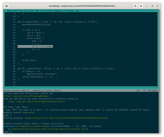Click line 19 'd[0] = c;'
This screenshot has width=164, height=137.
37,41
